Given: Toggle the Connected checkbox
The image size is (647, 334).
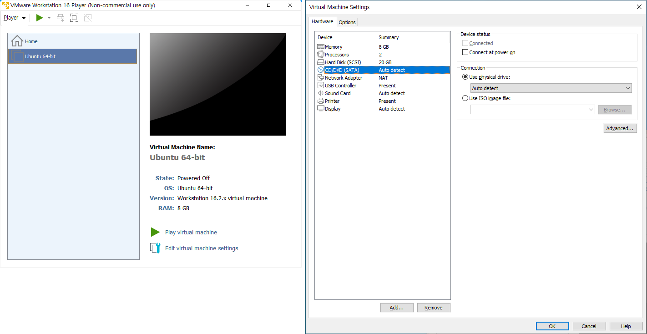Looking at the screenshot, I should [465, 43].
